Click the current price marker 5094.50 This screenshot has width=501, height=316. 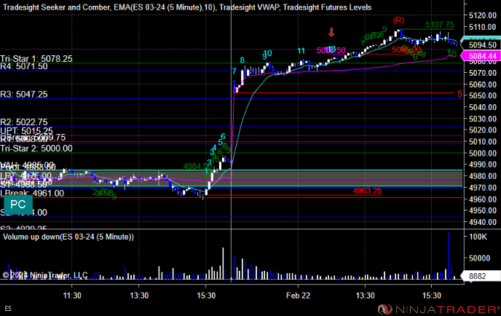483,44
